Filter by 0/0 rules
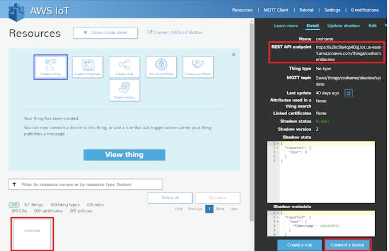The height and width of the screenshot is (251, 389). click(96, 205)
